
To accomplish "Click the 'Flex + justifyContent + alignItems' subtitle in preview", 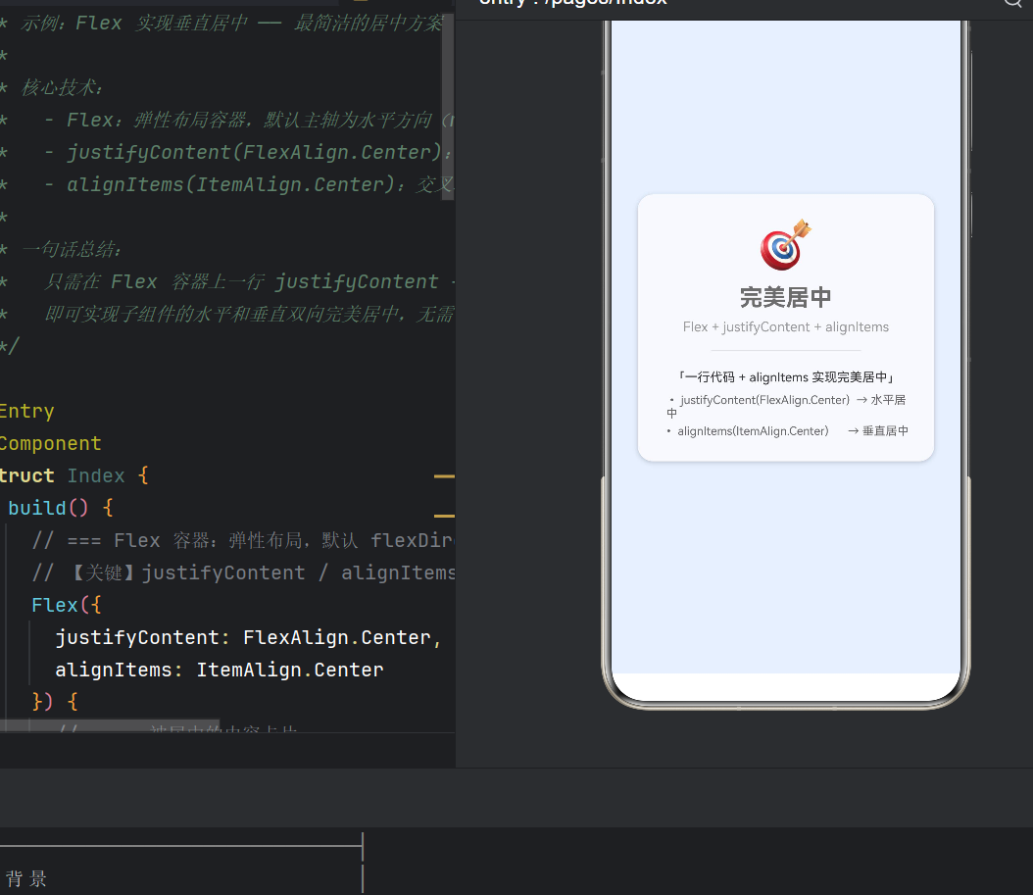I will [785, 326].
